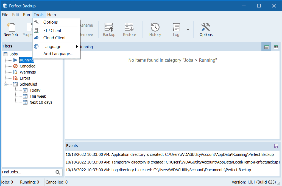282x186 pixels.
Task: Select the Running filter
Action: pos(27,60)
